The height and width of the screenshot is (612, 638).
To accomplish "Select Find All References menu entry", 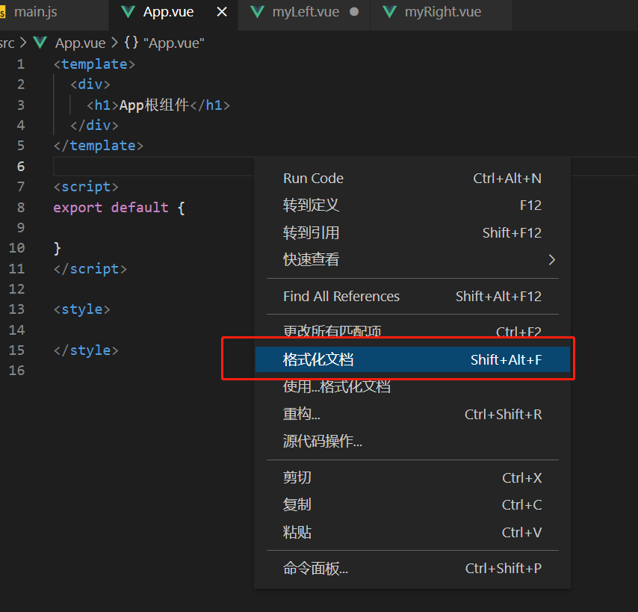I will (x=412, y=296).
